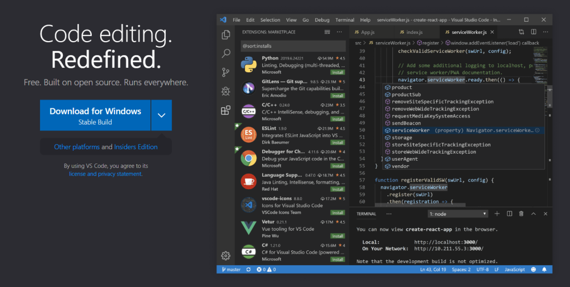Image resolution: width=570 pixels, height=287 pixels.
Task: Clear extensions search results list icon
Action: click(x=327, y=32)
